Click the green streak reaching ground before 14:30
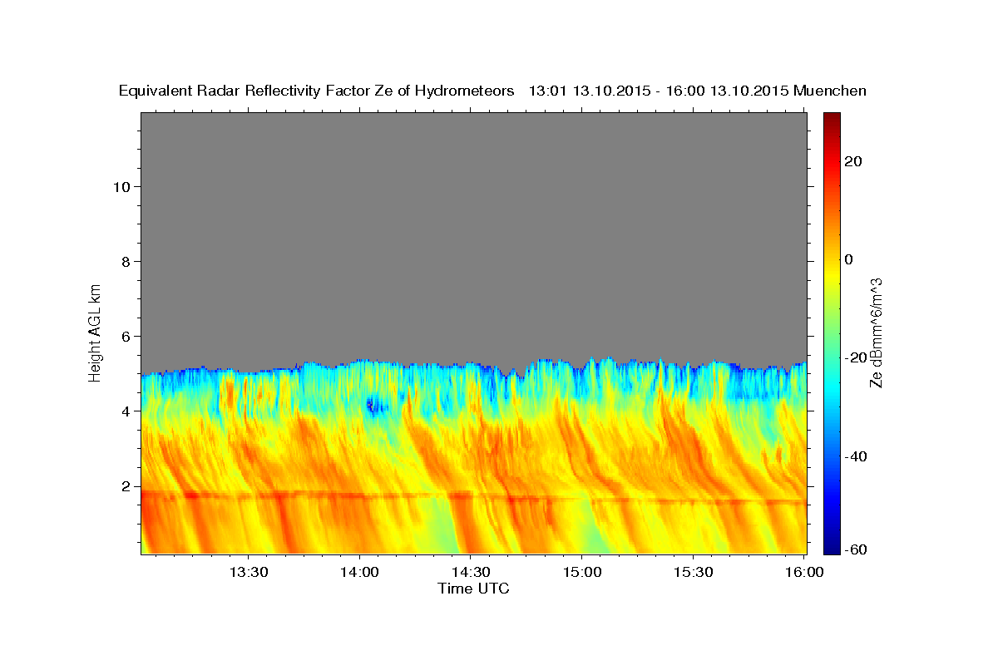This screenshot has height=665, width=998. pyautogui.click(x=439, y=525)
